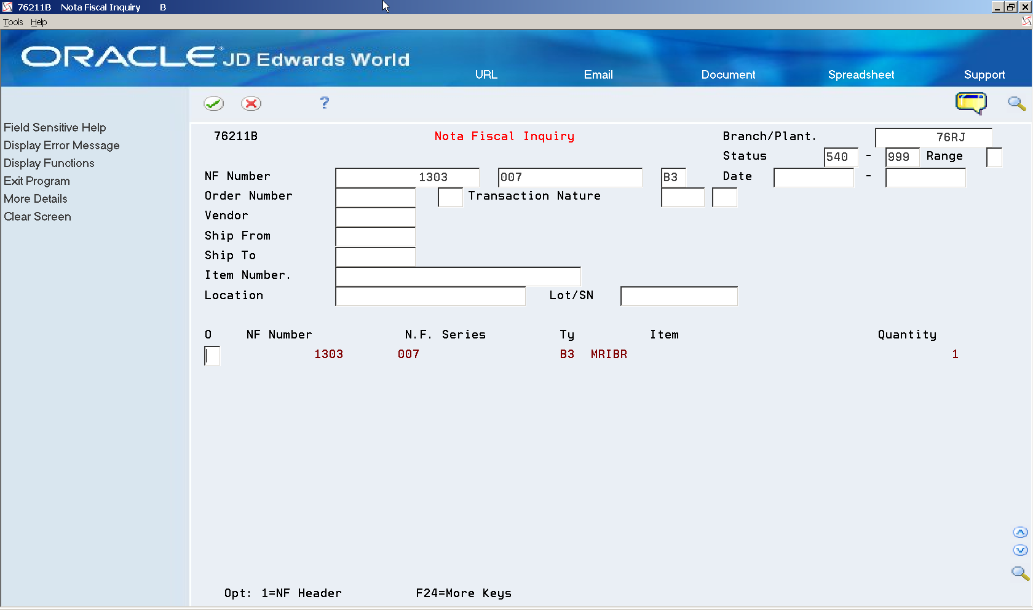Viewport: 1033px width, 610px height.
Task: Click the F24=More Keys text
Action: (x=464, y=593)
